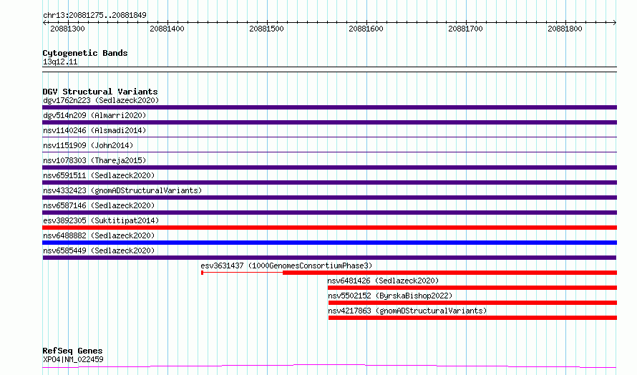The image size is (637, 375).
Task: Click the purple bar under nsv4332423
Action: [329, 198]
